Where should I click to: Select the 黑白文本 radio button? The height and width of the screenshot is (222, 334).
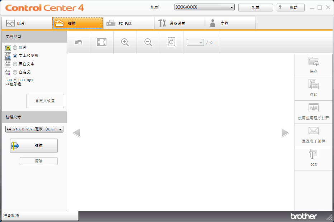click(x=15, y=64)
